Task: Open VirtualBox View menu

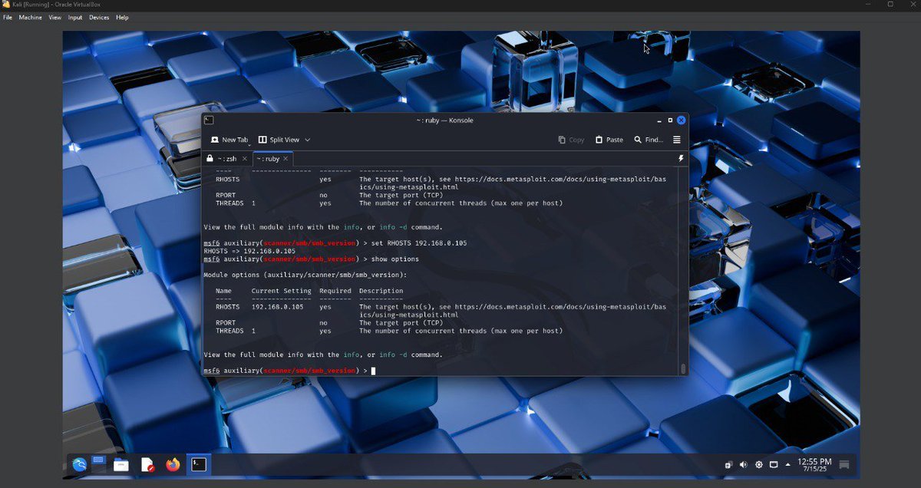Action: click(x=55, y=17)
